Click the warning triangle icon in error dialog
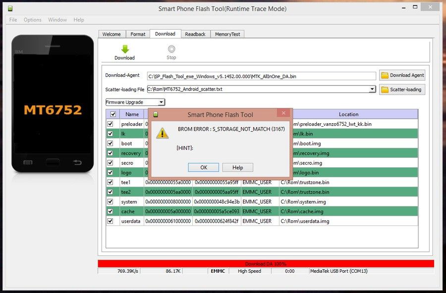 (162, 133)
